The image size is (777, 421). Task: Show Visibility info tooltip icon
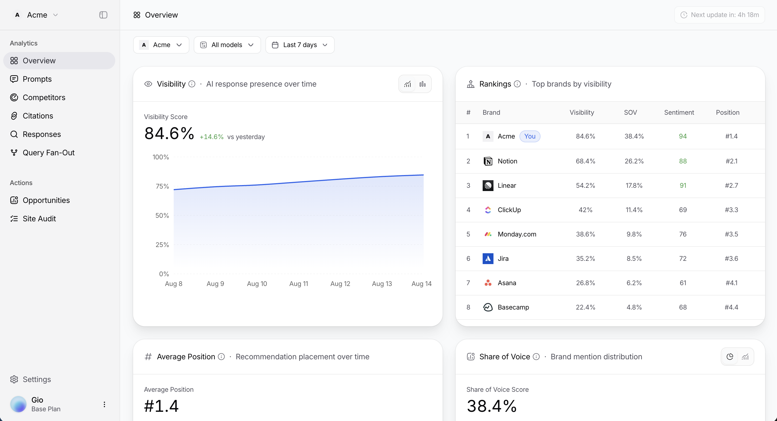(x=192, y=84)
